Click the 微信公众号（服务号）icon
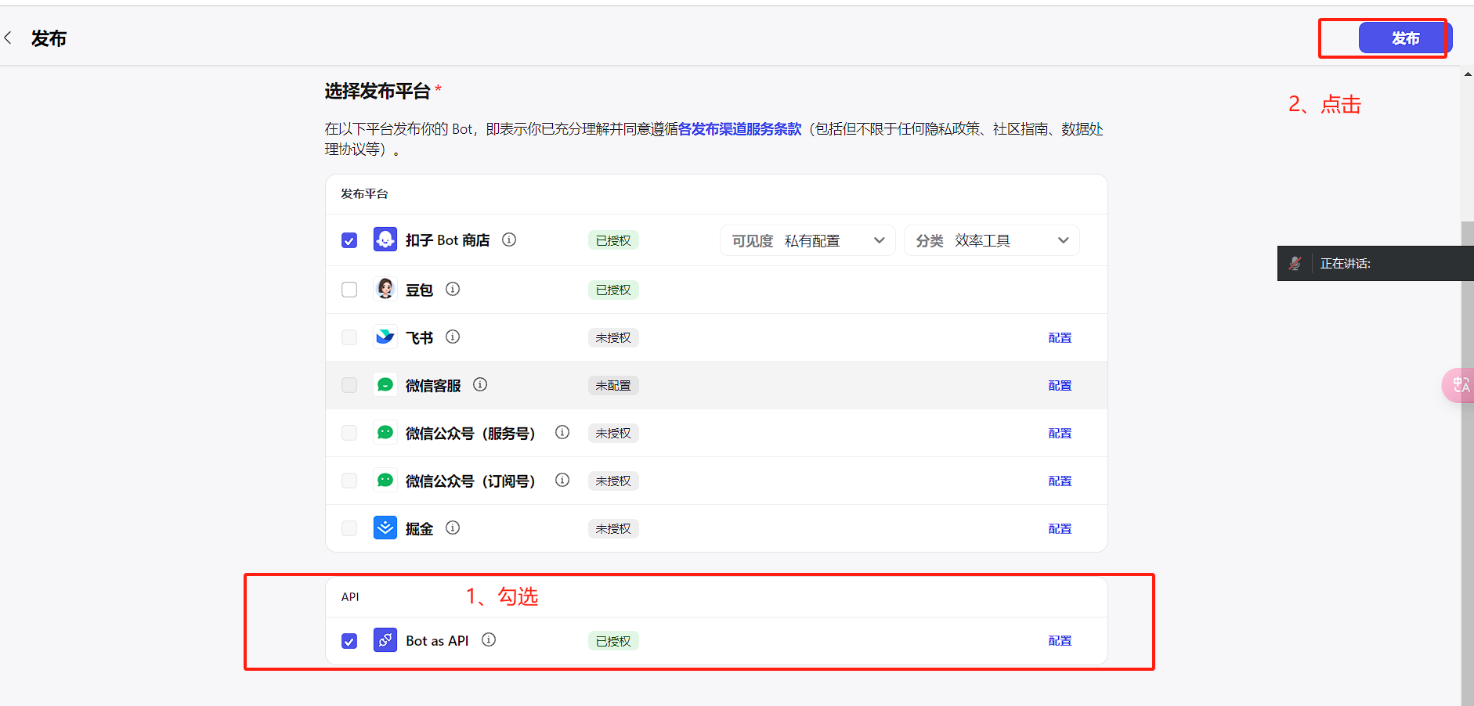 tap(385, 432)
